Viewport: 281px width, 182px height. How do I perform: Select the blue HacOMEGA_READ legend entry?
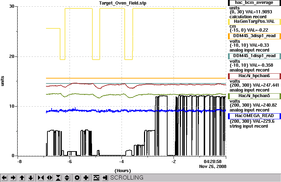click(x=254, y=116)
